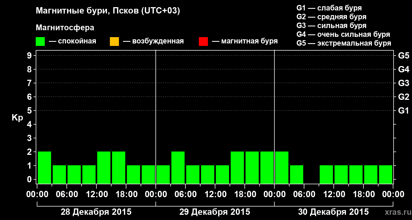Click the line 'G5 — экстремальная буря'

click(x=344, y=43)
